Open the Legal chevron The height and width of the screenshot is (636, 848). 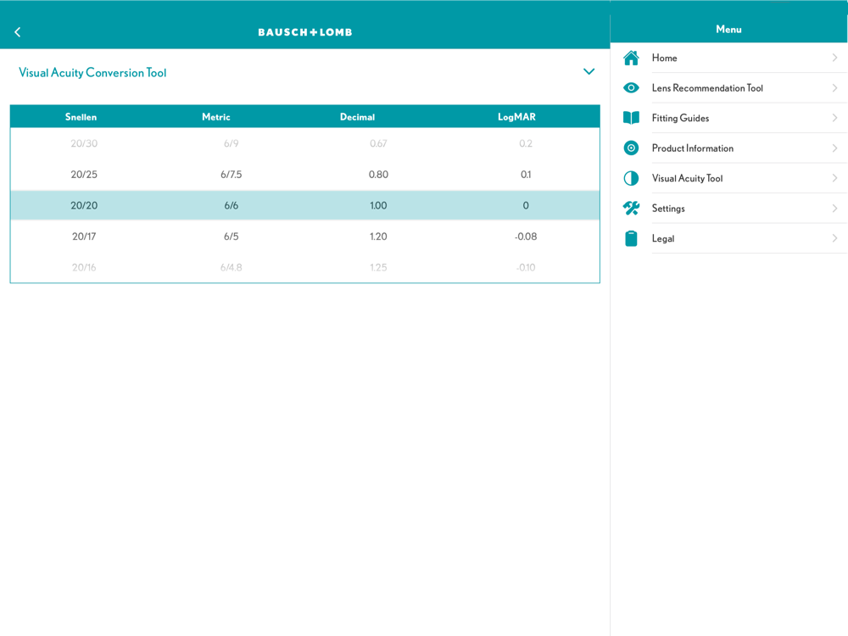834,238
